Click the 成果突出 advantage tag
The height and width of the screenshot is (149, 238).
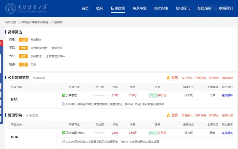214,115
